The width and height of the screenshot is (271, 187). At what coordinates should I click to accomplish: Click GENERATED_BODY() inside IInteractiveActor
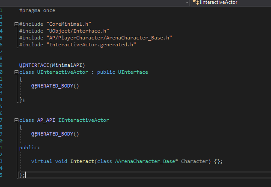tap(55, 134)
